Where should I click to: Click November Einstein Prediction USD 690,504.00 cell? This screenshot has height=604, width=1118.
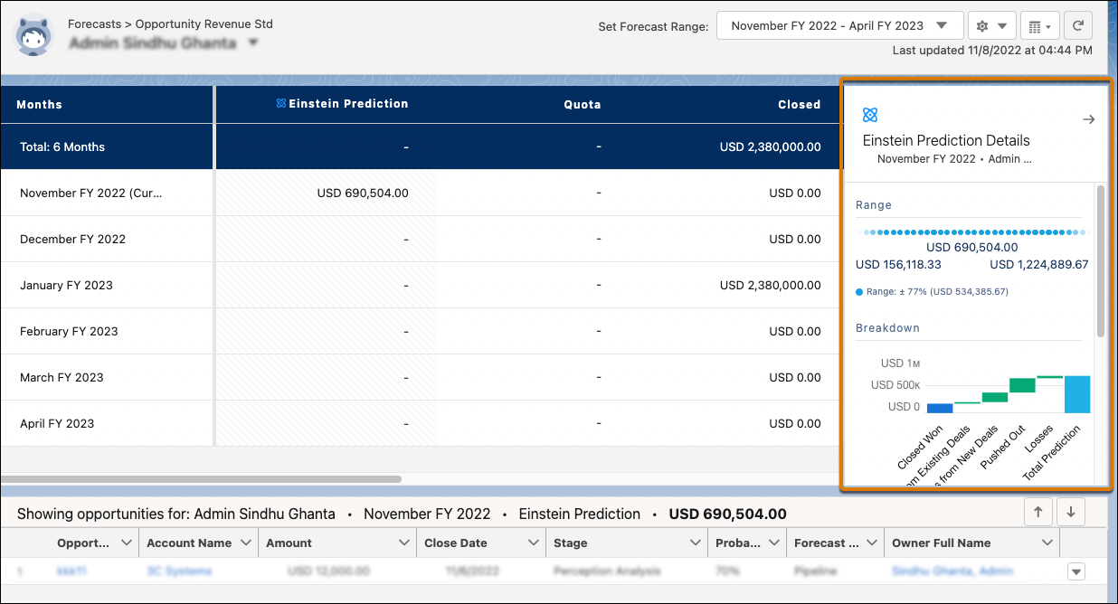point(363,193)
